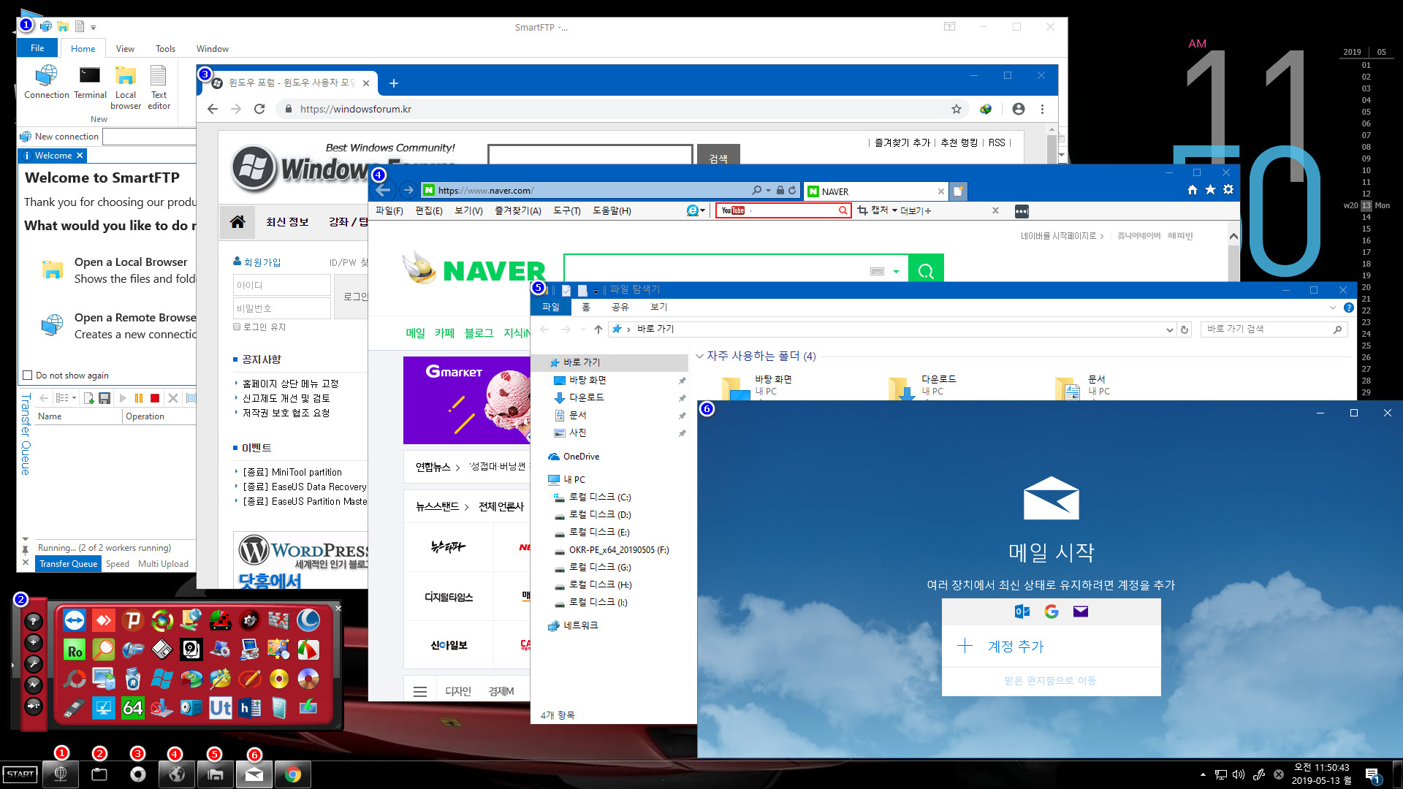Expand the File Explorer ribbon chevron
This screenshot has width=1403, height=789.
[x=1332, y=308]
